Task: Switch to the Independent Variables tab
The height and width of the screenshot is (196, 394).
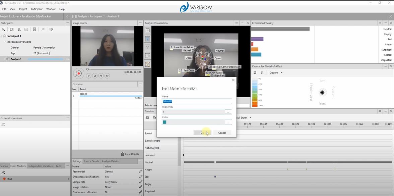Action: (x=41, y=166)
